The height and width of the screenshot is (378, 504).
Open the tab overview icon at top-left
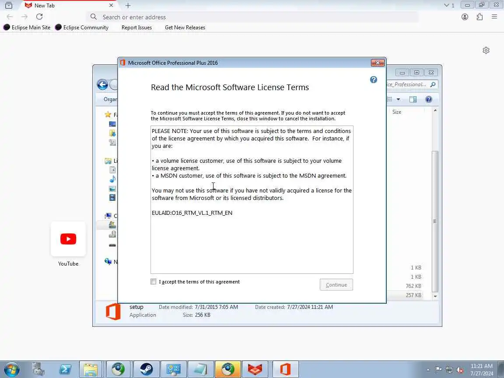[9, 5]
